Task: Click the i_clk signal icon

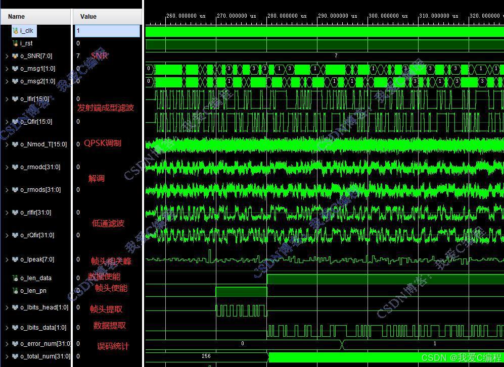Action: tap(15, 31)
